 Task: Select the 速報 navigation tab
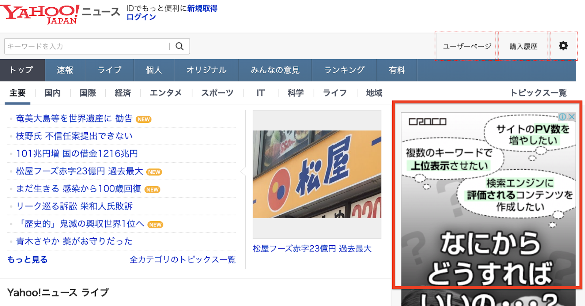click(x=65, y=70)
